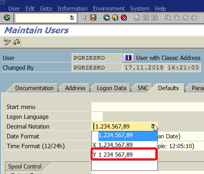Click the green checkmark Enter icon
The height and width of the screenshot is (174, 204).
7,18
